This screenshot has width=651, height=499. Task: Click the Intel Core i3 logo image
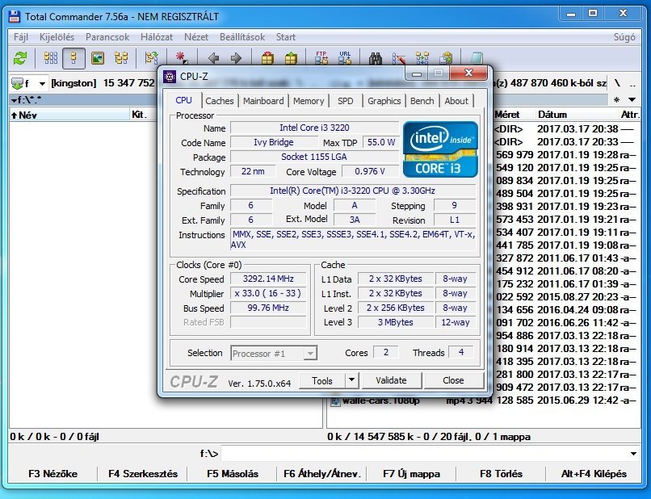(x=440, y=149)
